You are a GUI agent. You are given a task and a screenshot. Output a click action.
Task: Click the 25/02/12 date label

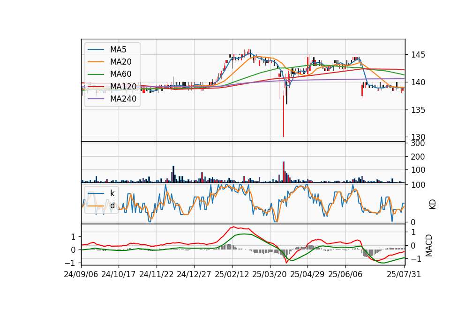[232, 274]
